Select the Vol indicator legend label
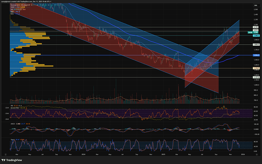Viewport: 262px width, 164px height. [x=12, y=9]
